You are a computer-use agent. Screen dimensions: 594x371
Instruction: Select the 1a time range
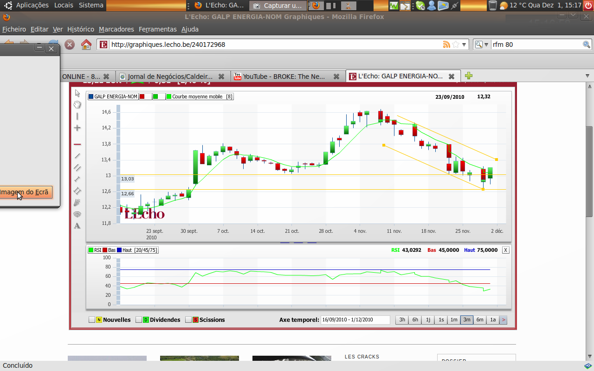pyautogui.click(x=493, y=320)
